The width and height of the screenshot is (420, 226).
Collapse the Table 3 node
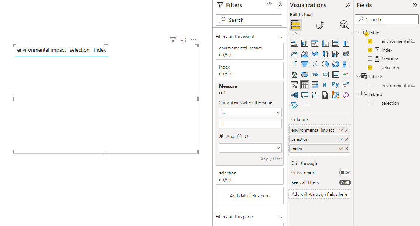click(x=358, y=94)
